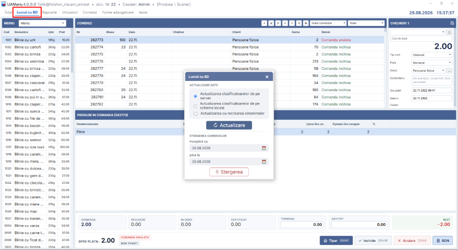Open the Lucrul cu BD menu
Image resolution: width=458 pixels, height=250 pixels.
point(27,12)
